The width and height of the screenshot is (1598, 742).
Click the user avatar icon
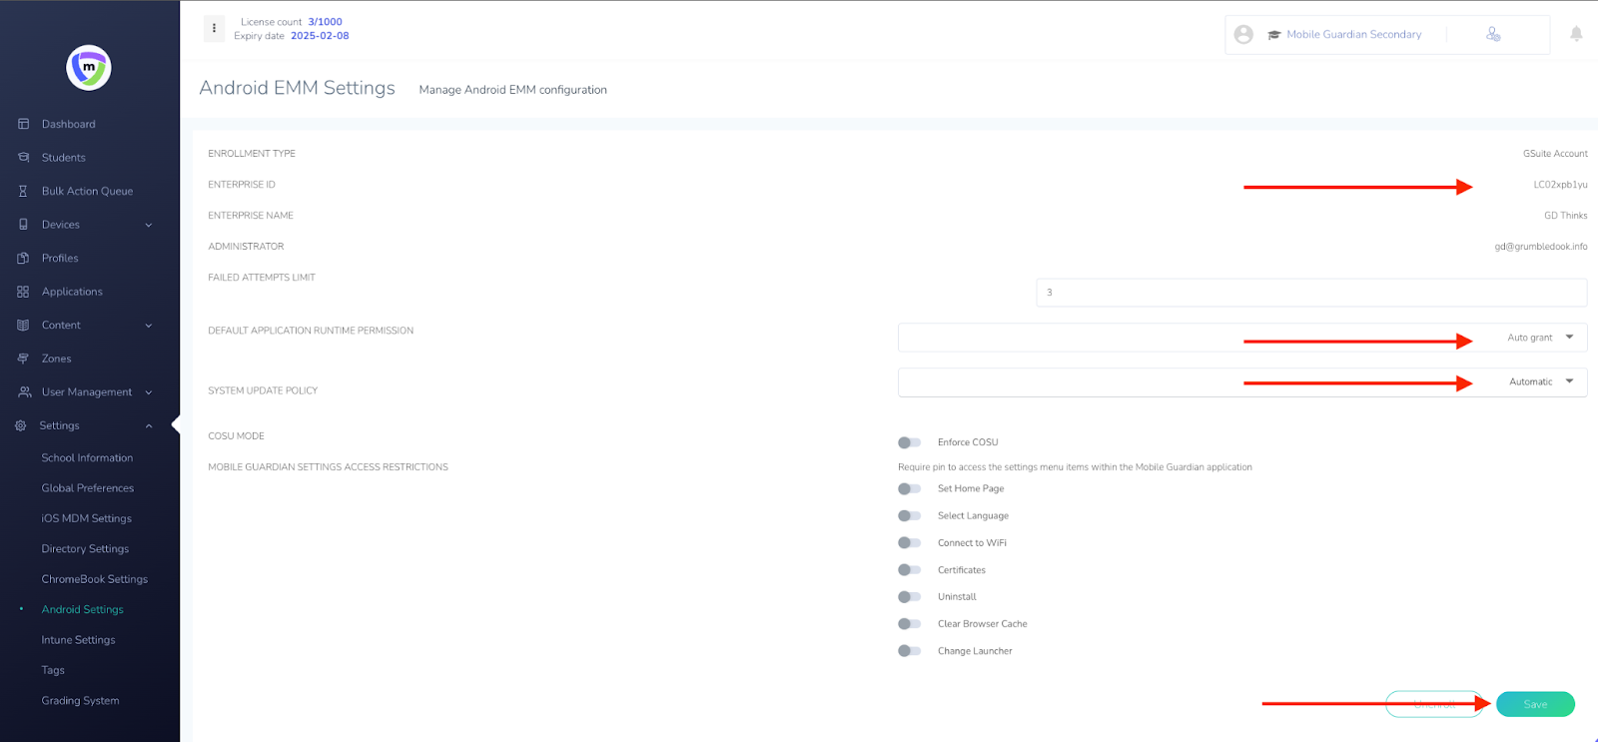pos(1243,35)
